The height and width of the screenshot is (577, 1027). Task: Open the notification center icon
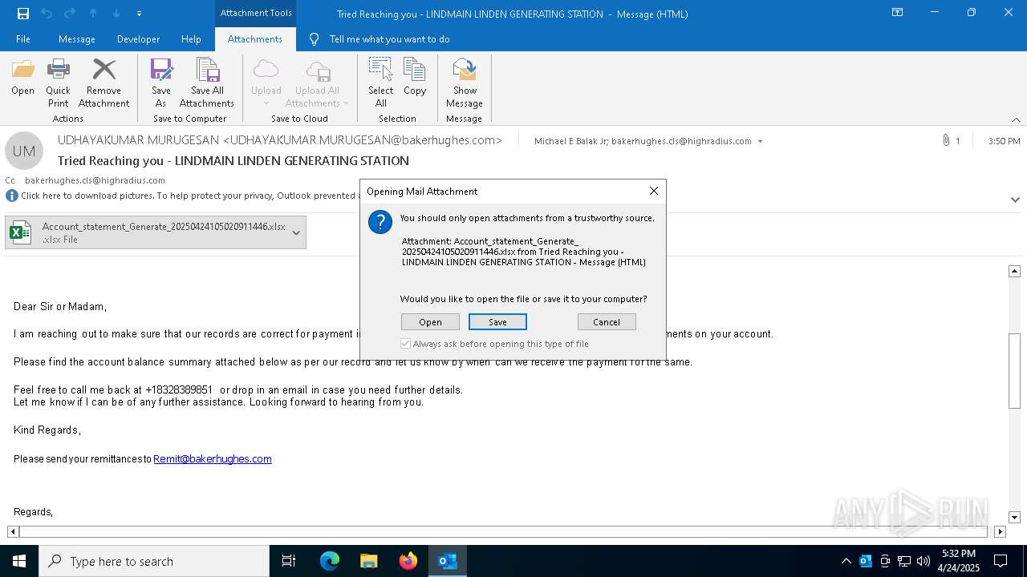tap(1001, 561)
